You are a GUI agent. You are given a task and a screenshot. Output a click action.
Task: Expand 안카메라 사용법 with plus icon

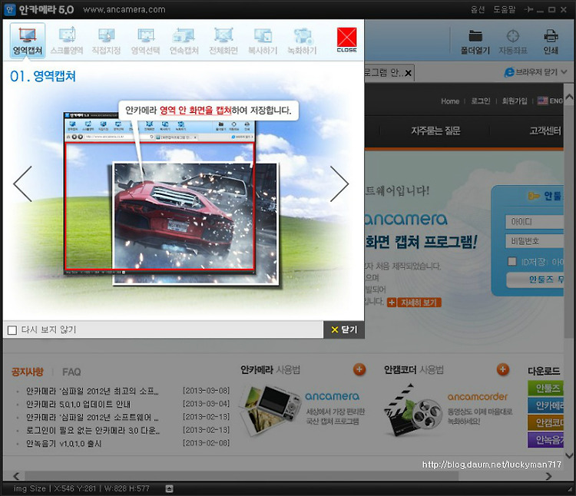[x=359, y=369]
